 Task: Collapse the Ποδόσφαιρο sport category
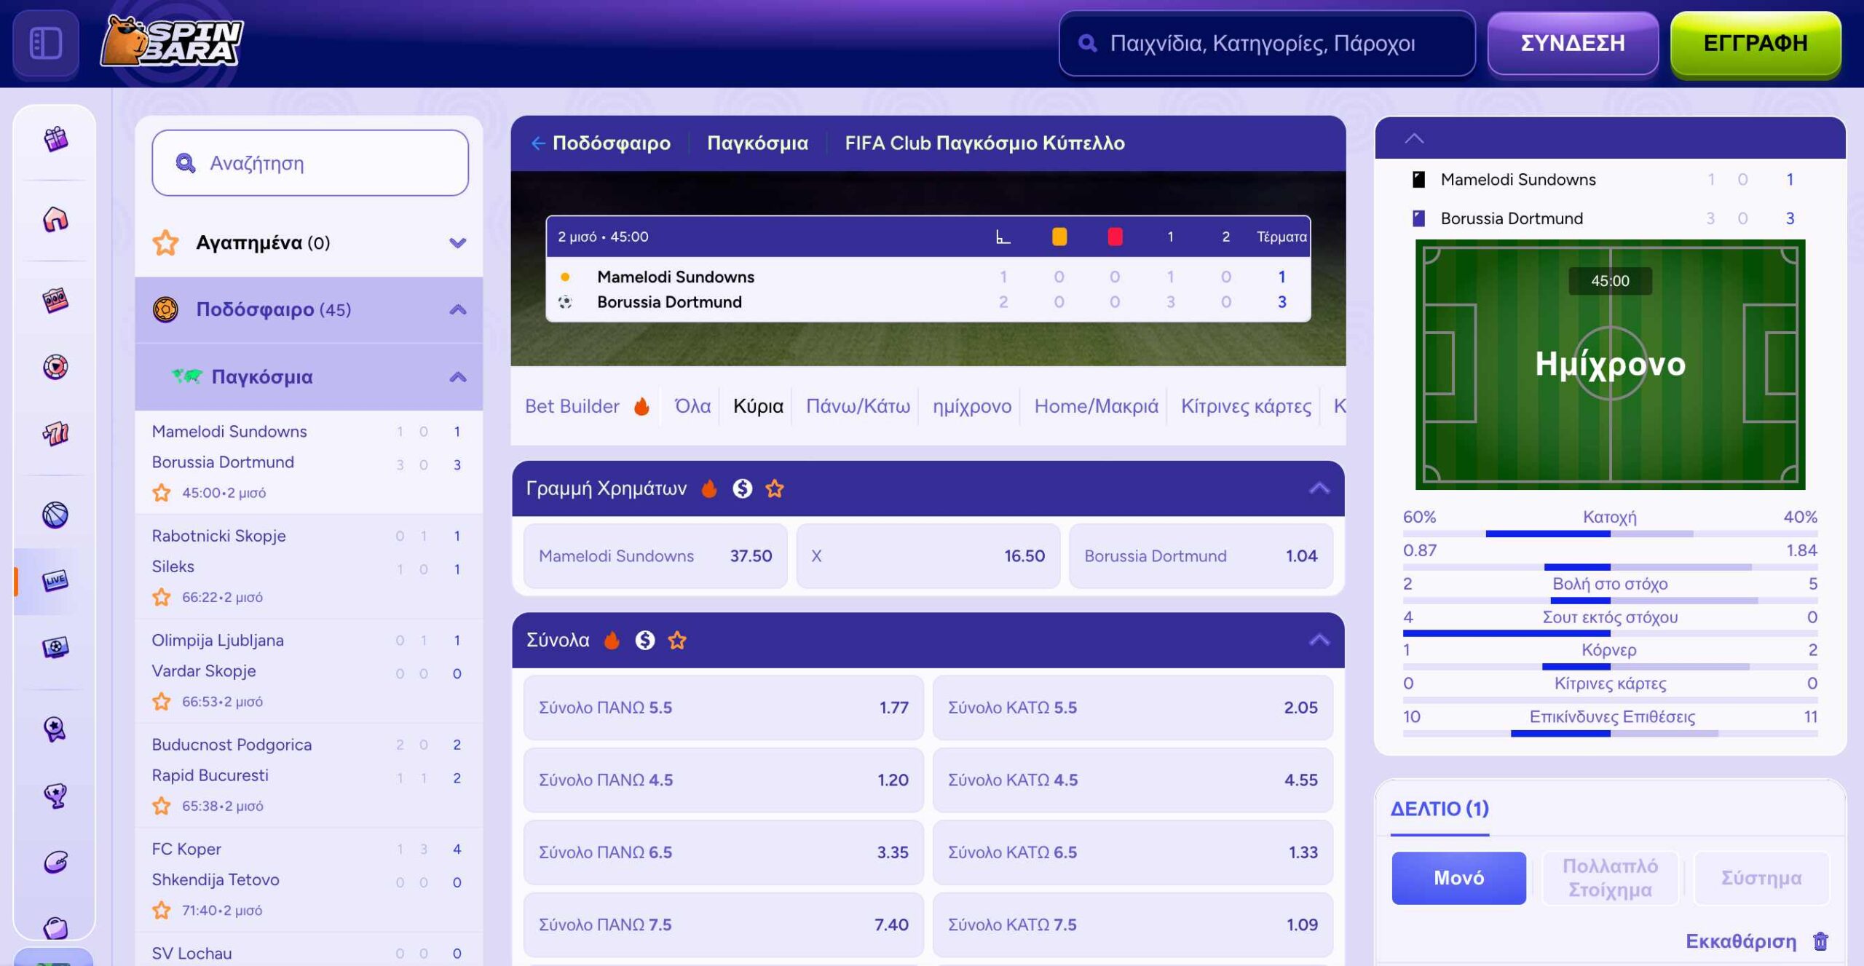pos(457,309)
